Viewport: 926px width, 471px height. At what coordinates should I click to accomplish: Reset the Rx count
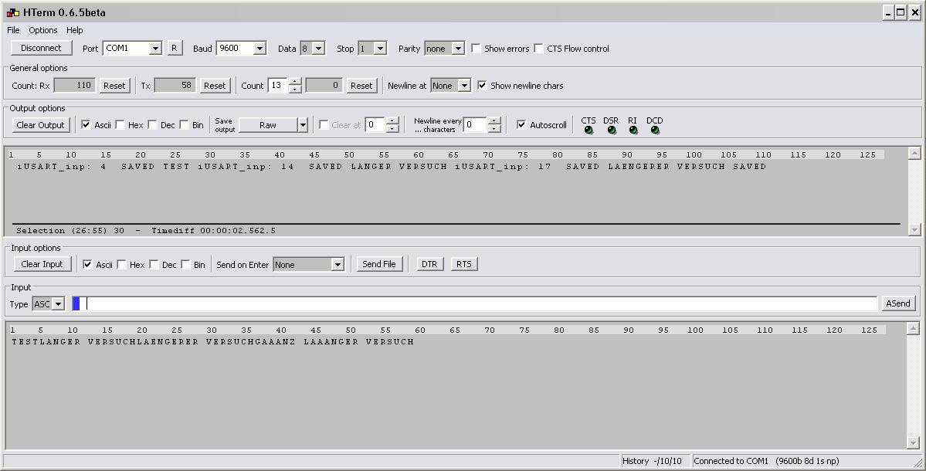coord(114,86)
